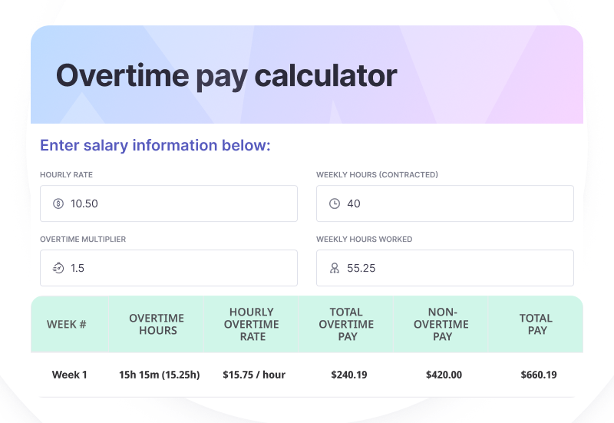Click the 15h 15m overtime hours cell
This screenshot has height=423, width=614.
[x=159, y=375]
